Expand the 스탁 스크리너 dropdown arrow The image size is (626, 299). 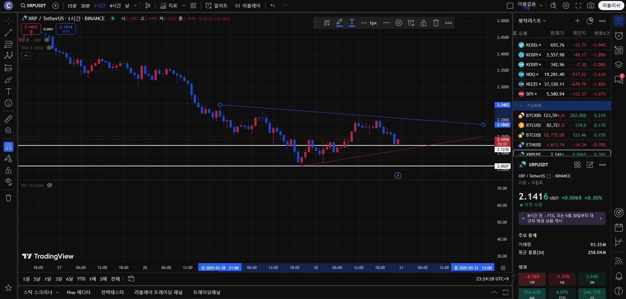[57, 292]
